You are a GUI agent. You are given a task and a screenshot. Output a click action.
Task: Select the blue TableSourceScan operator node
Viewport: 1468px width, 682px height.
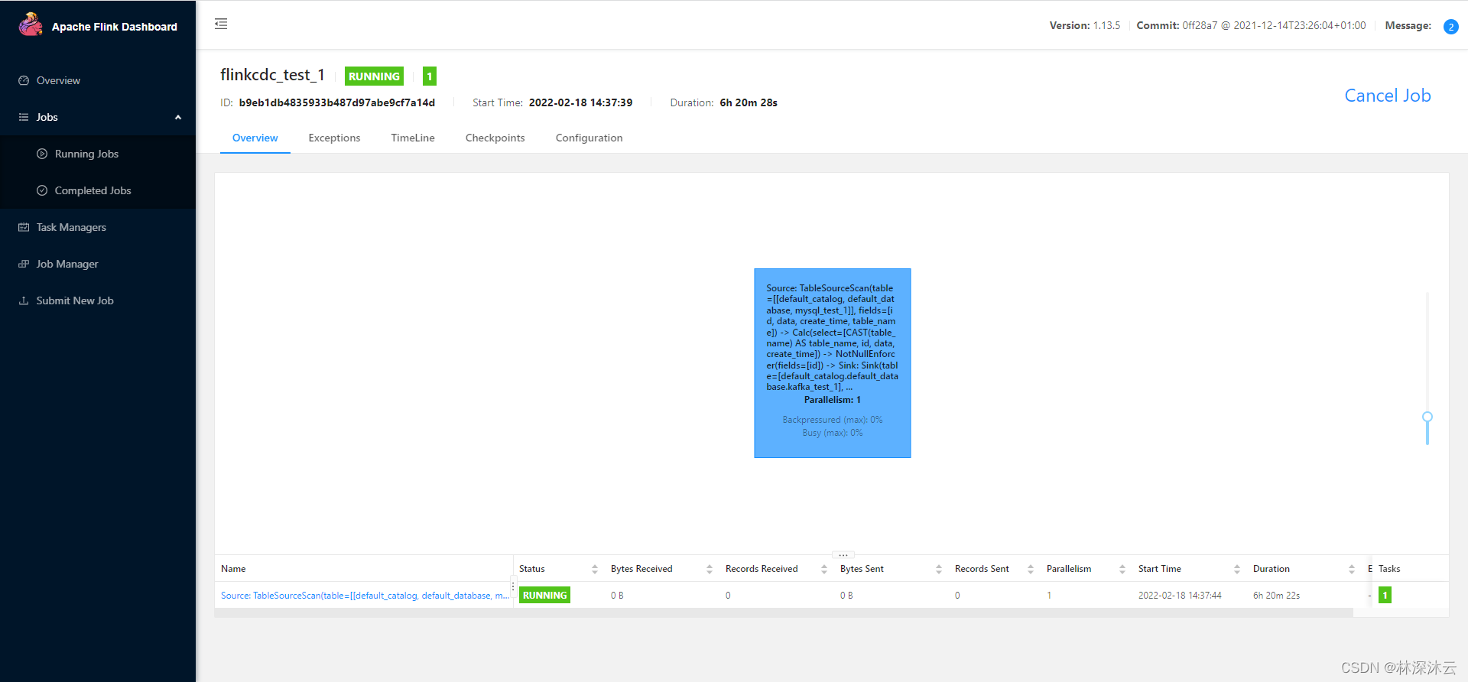(x=833, y=363)
